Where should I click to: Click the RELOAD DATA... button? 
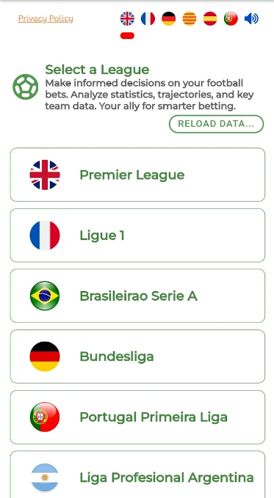[217, 124]
